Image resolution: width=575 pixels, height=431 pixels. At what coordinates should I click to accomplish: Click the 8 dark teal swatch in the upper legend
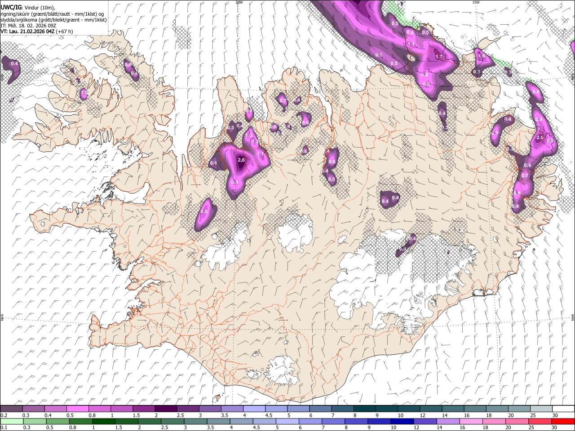(364, 409)
